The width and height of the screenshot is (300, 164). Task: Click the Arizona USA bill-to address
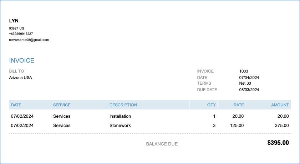21,78
